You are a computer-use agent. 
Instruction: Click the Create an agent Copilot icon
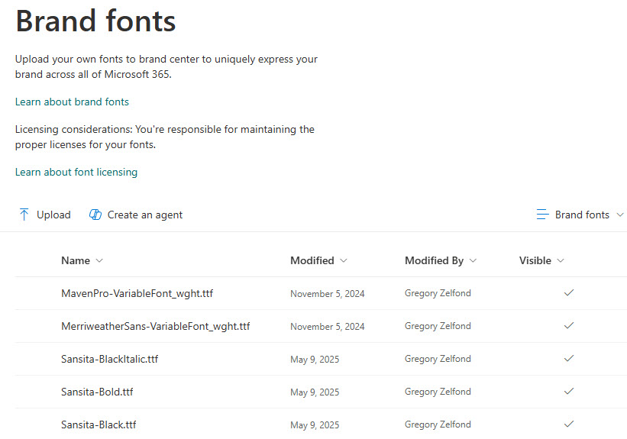pyautogui.click(x=95, y=215)
